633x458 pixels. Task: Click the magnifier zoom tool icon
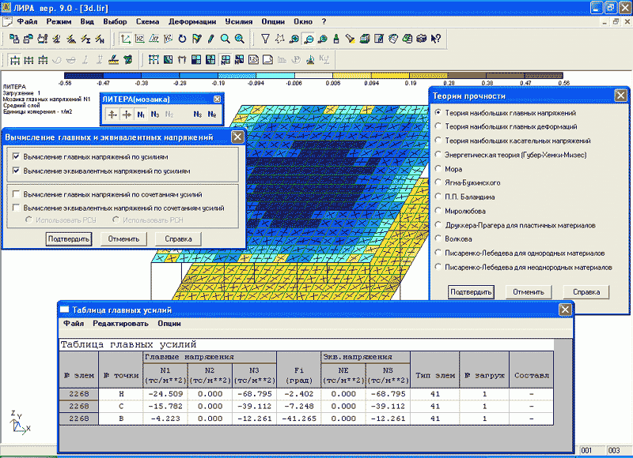tap(226, 38)
